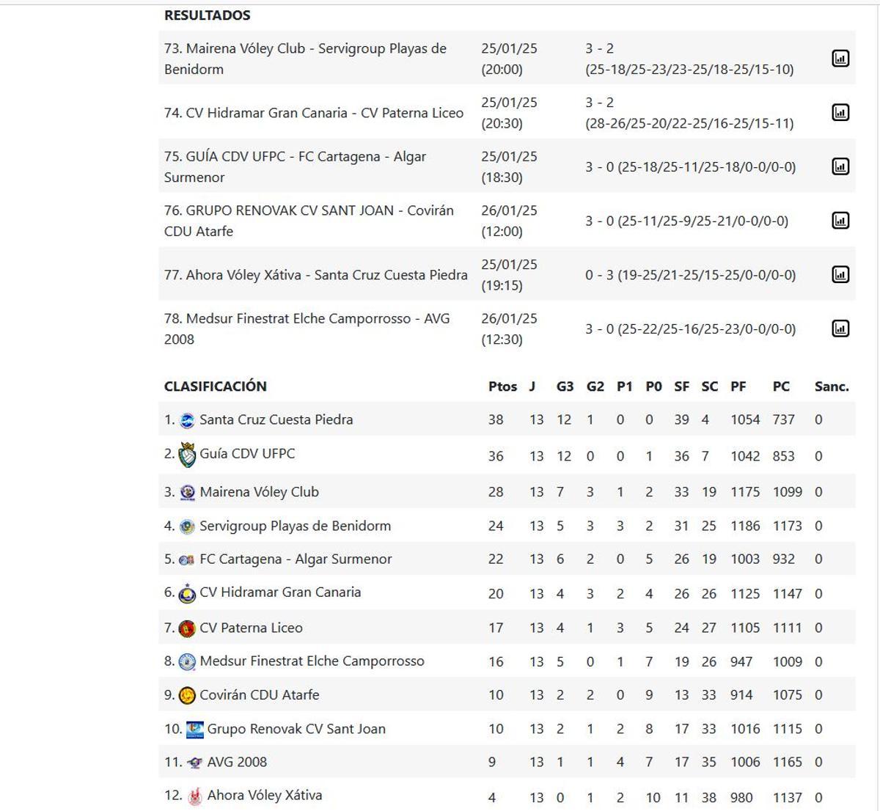Click the AVG 2008 team icon

194,761
